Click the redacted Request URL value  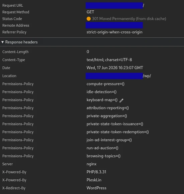[x=114, y=5]
